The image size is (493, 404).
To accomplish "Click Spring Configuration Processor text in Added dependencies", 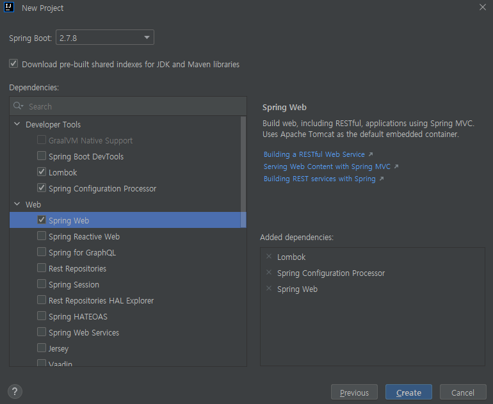I will [331, 273].
